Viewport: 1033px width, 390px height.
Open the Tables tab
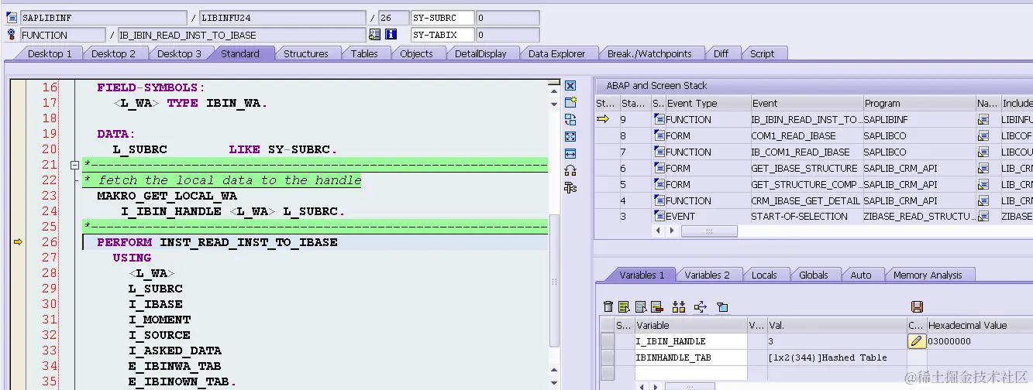coord(364,53)
